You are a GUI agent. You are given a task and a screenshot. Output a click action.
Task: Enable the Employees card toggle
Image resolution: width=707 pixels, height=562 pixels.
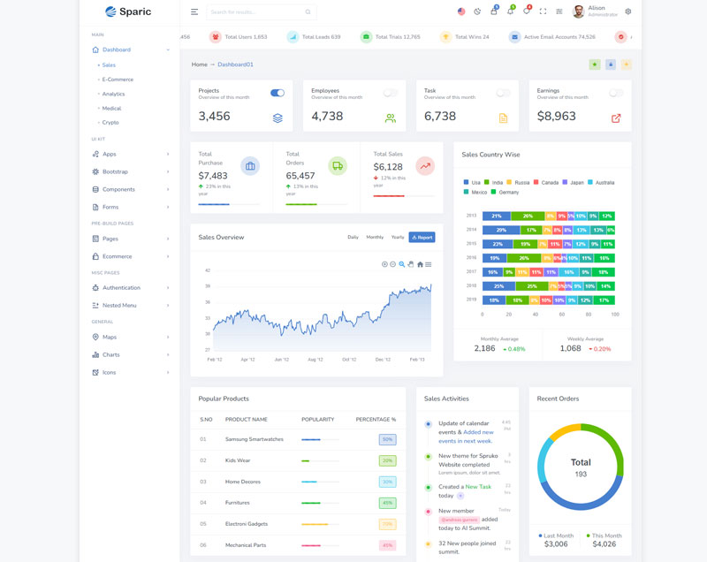click(390, 93)
